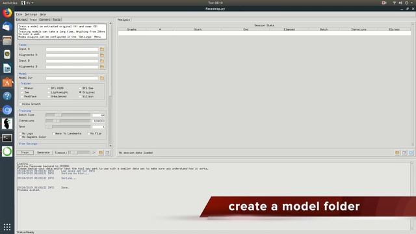Browse folder for Input B
The height and width of the screenshot is (234, 416).
(102, 61)
